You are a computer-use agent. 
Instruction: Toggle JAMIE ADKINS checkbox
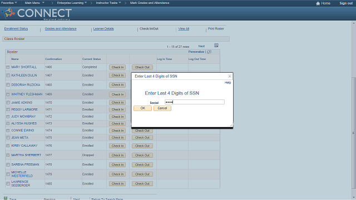8,102
